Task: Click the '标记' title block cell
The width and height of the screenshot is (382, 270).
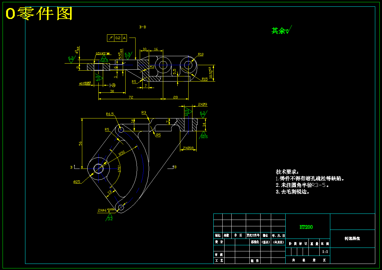Action: [x=218, y=235]
